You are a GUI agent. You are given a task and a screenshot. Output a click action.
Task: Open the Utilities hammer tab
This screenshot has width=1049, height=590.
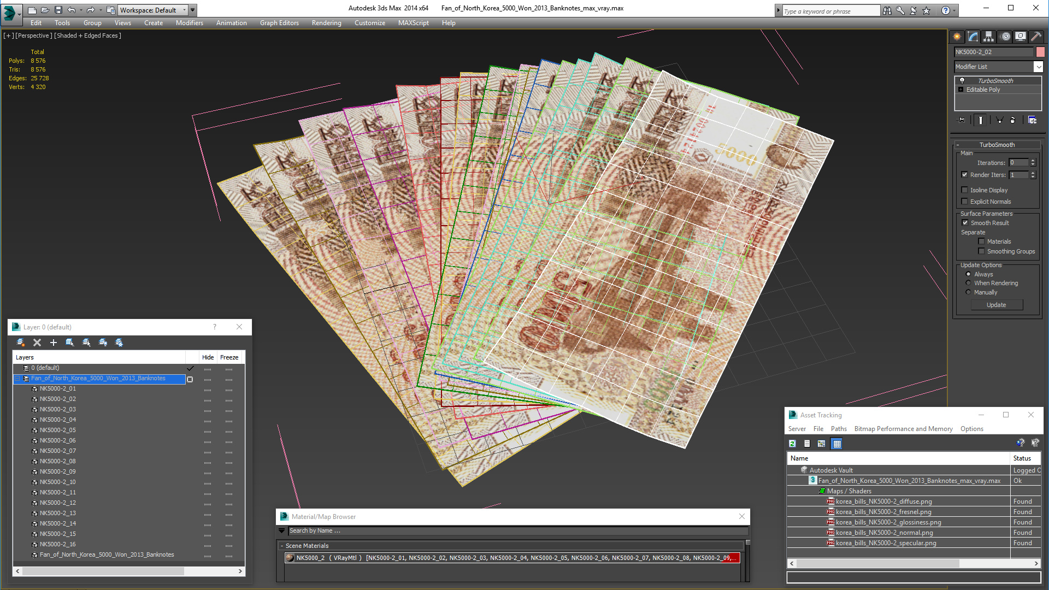point(1036,37)
